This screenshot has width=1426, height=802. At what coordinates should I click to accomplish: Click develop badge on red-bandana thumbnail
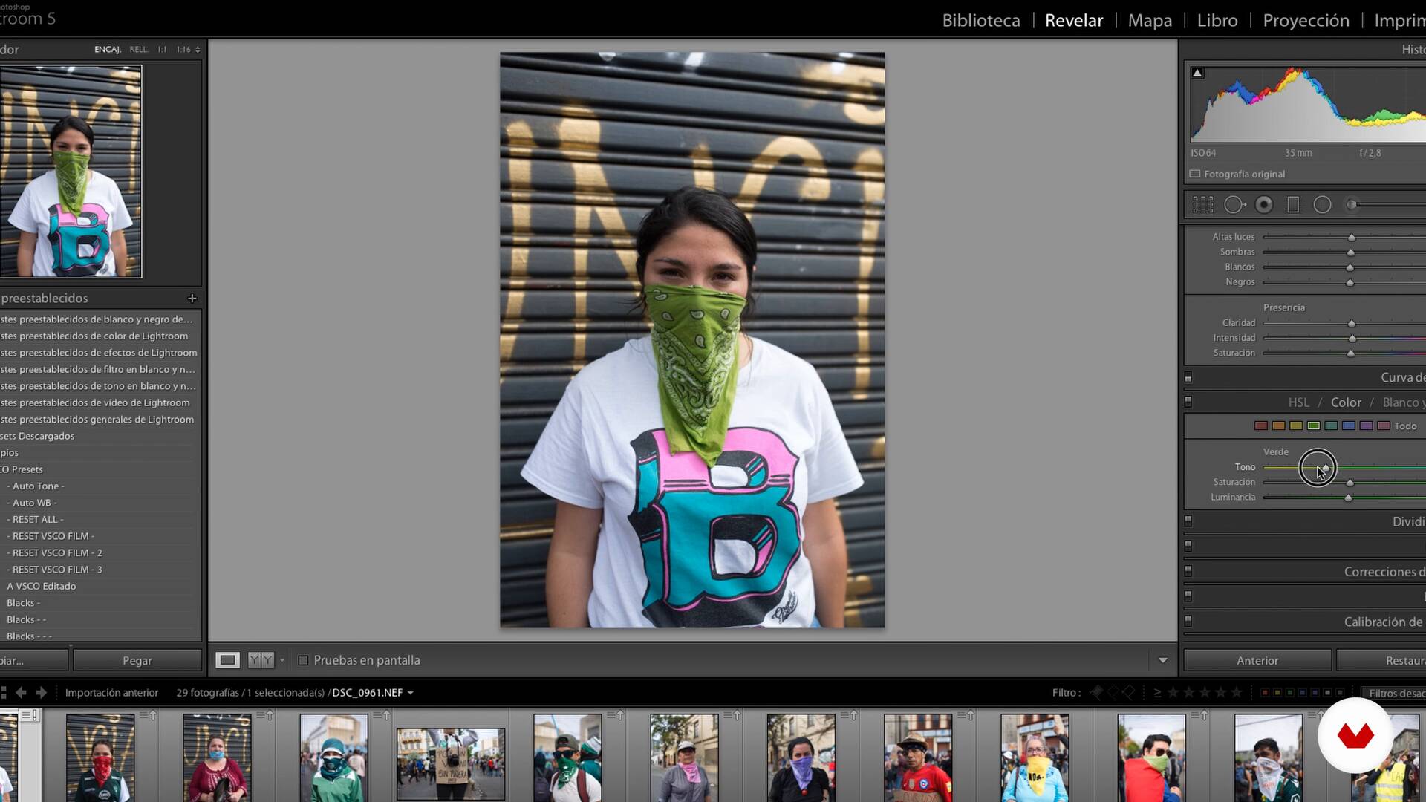pyautogui.click(x=147, y=716)
